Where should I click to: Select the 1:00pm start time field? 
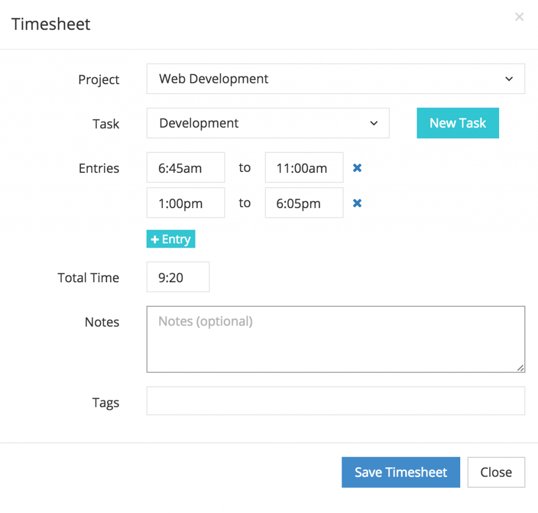[x=185, y=202]
